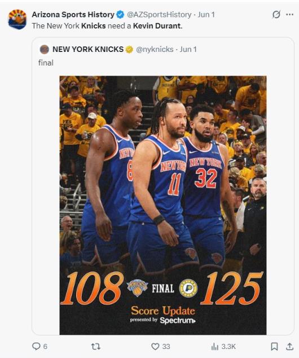Image resolution: width=299 pixels, height=358 pixels.
Task: Click the bold Kevin Durant text in post
Action: pos(157,26)
